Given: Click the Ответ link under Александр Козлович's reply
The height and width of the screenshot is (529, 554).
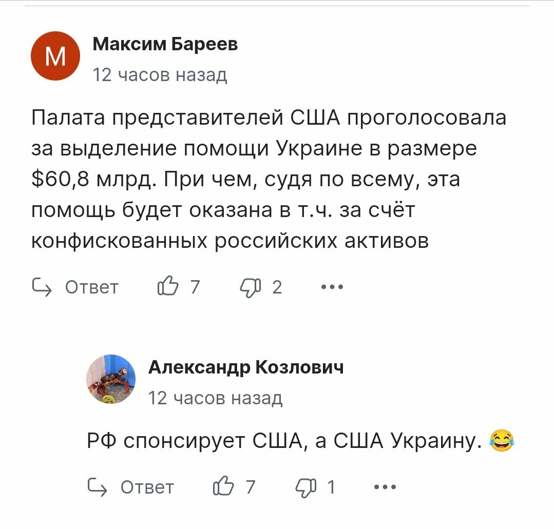Looking at the screenshot, I should pyautogui.click(x=147, y=487).
